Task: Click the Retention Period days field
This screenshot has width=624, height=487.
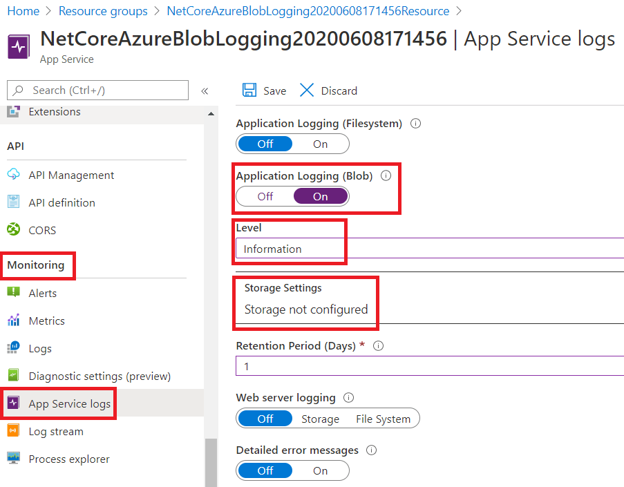Action: 428,366
